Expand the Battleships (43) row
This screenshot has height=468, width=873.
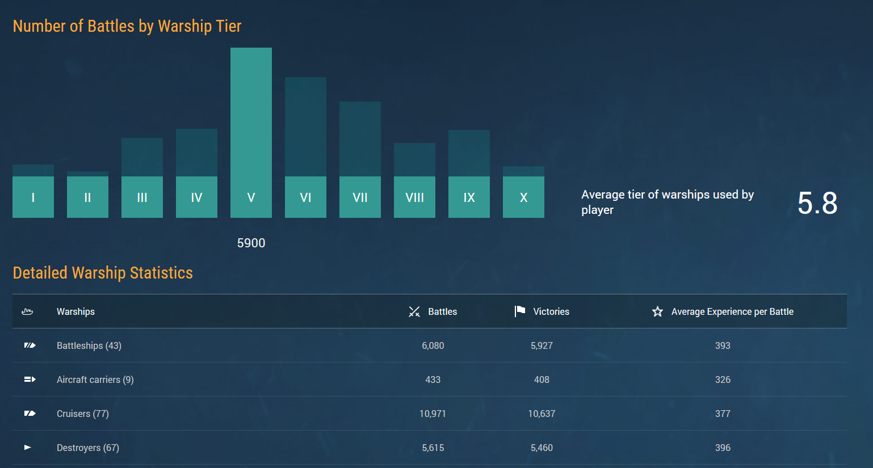(89, 345)
